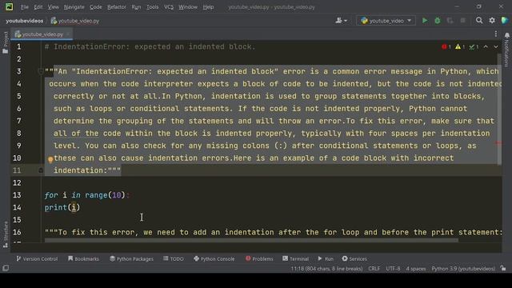Open the Refactor menu

(x=117, y=7)
